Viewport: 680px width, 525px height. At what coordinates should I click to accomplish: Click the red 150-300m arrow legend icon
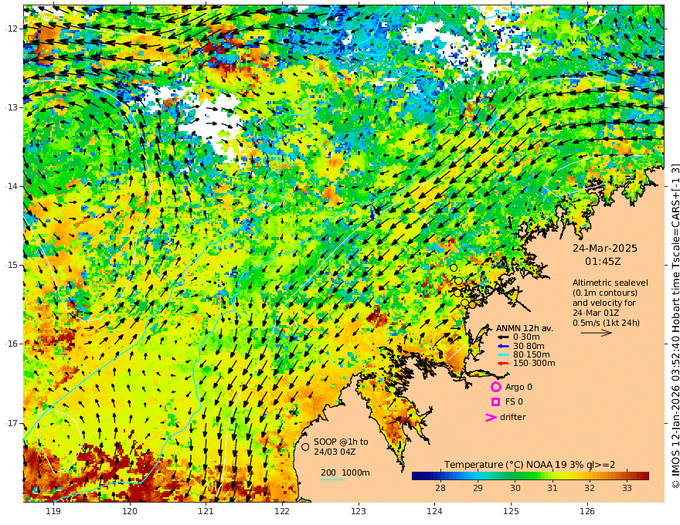pyautogui.click(x=502, y=363)
